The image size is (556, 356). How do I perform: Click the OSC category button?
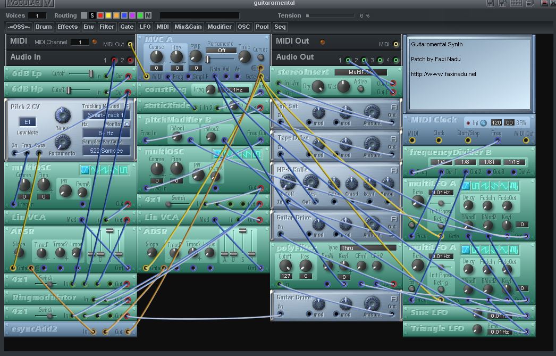coord(243,27)
